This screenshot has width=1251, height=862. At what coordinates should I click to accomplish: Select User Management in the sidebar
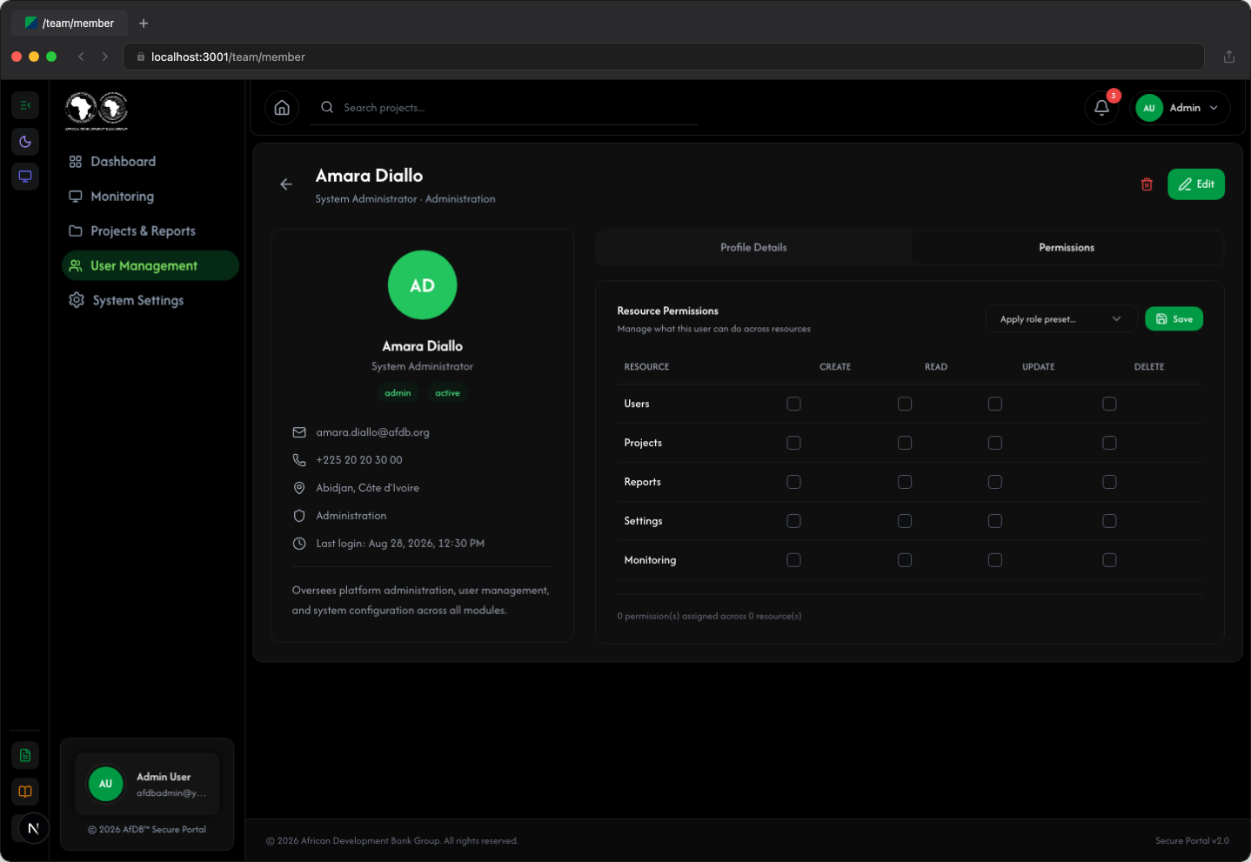click(151, 266)
